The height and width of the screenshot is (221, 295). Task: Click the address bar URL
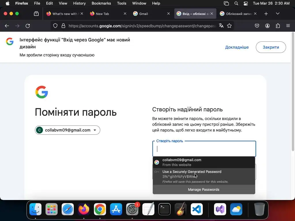coord(142,26)
